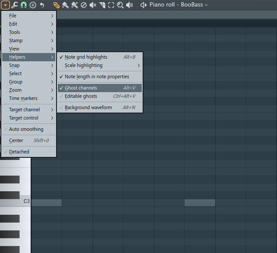Expand the Target control submenu
The image size is (277, 253).
pyautogui.click(x=29, y=118)
